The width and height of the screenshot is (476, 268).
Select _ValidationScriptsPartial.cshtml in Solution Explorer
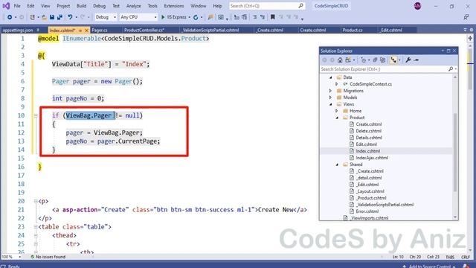[385, 205]
